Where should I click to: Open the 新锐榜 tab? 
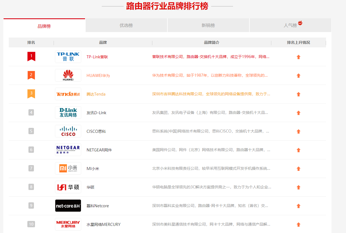208,25
